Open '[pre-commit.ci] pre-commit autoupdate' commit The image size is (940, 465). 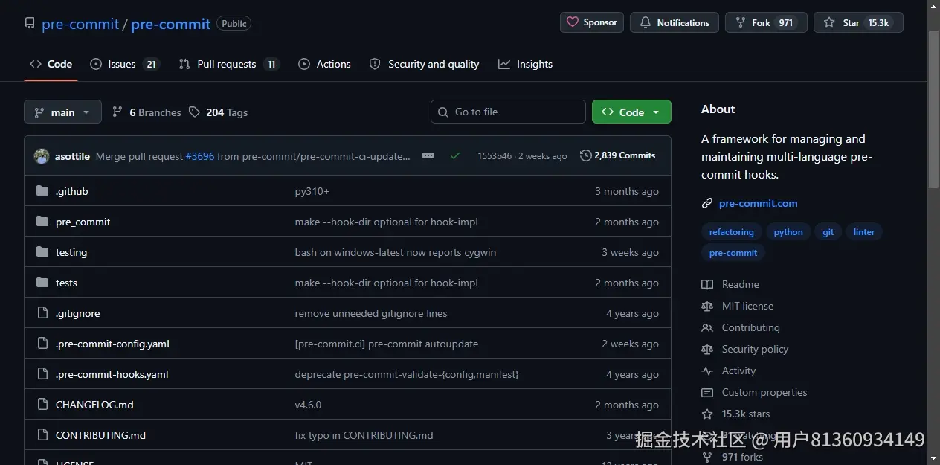(387, 344)
